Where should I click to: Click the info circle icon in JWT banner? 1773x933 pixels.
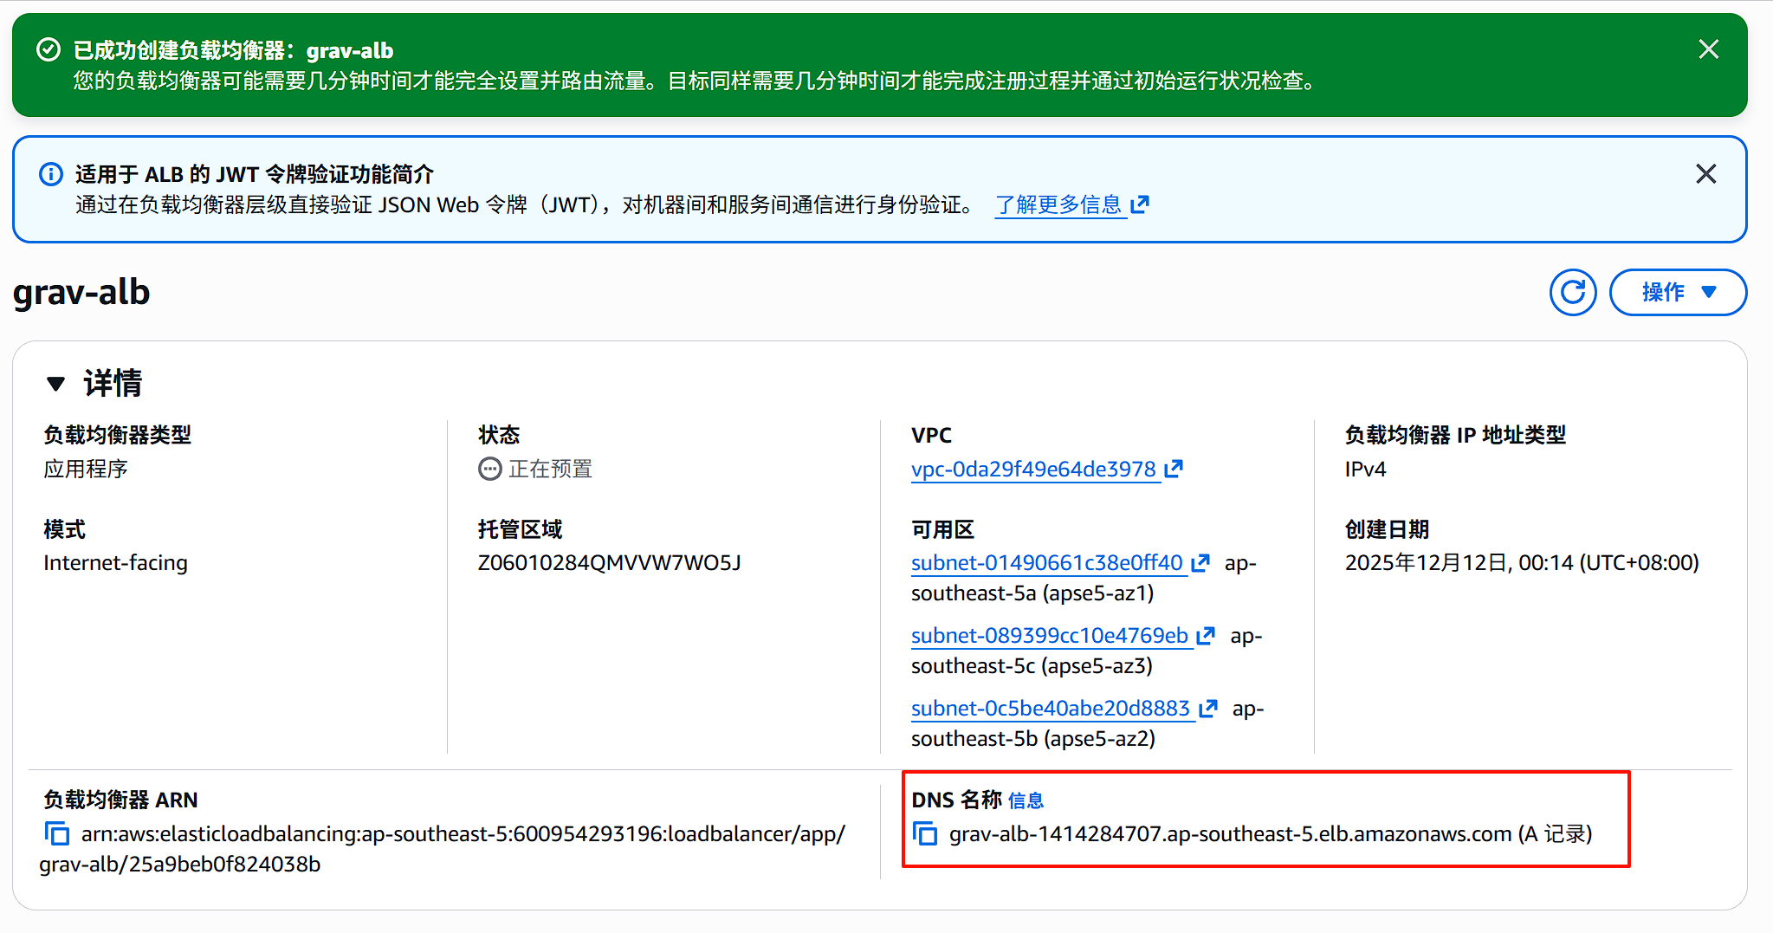pos(51,174)
